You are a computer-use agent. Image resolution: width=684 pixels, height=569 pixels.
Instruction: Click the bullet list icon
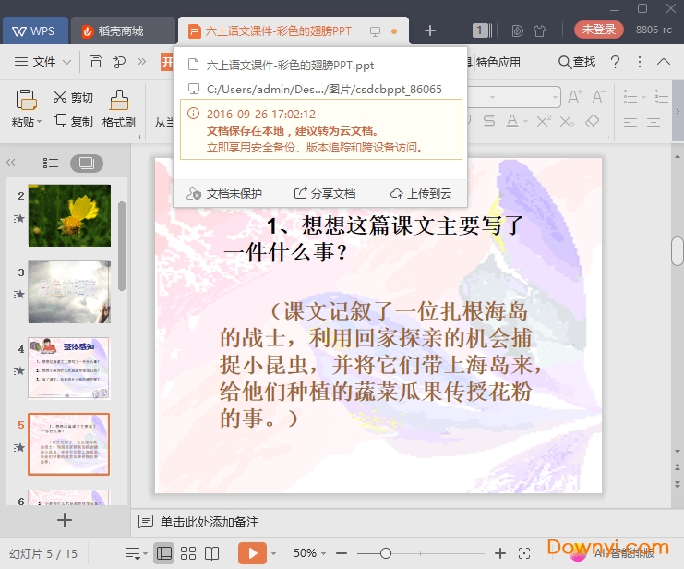coord(630,96)
